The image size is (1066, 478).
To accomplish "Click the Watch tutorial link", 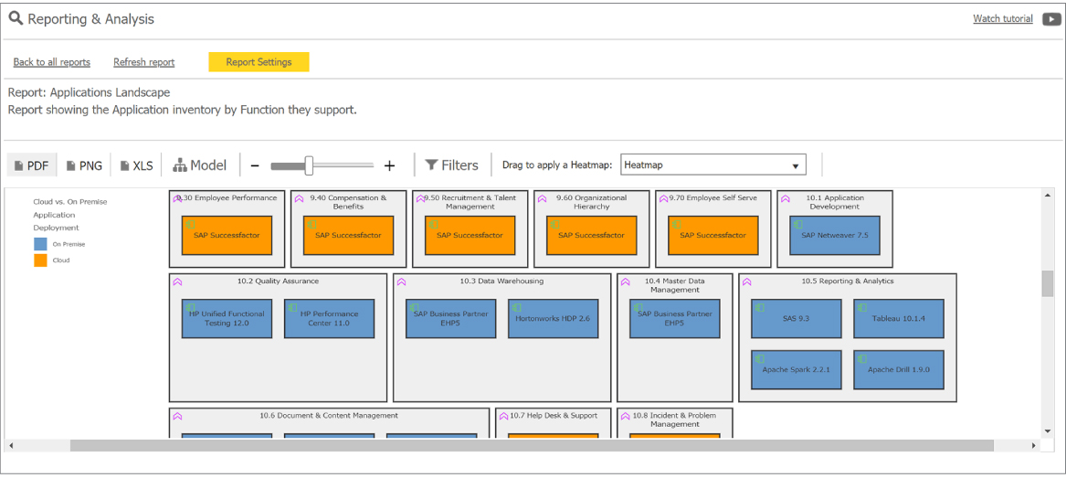I will pos(1003,19).
